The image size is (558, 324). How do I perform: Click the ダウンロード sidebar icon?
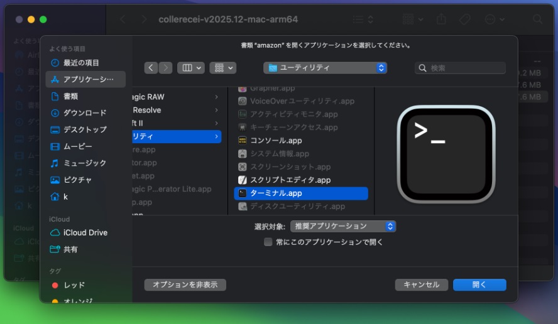click(x=55, y=113)
